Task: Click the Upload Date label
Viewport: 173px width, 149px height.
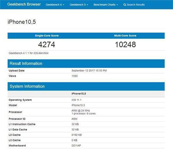Action: [x=16, y=71]
